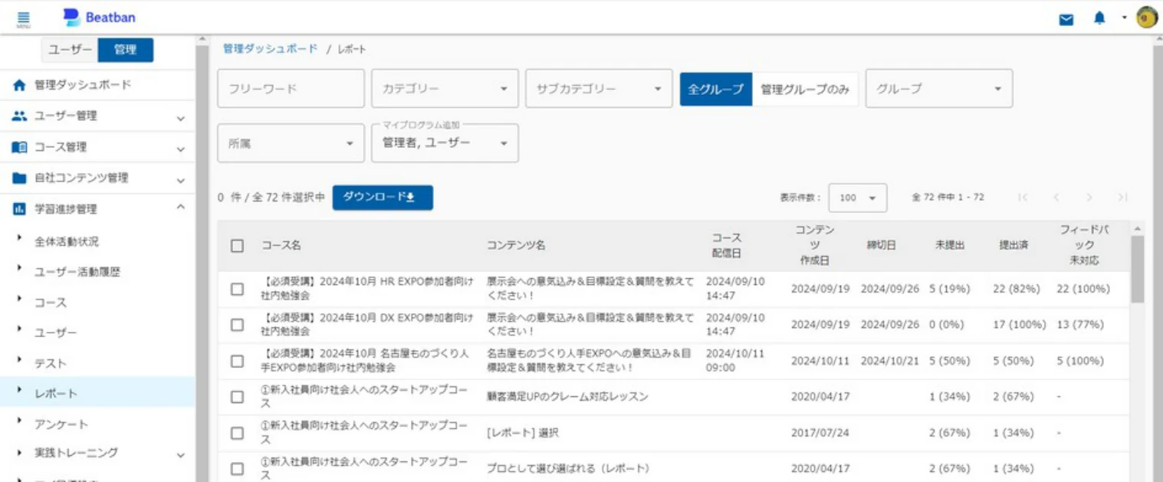Go to the previous page arrow

click(x=1056, y=197)
